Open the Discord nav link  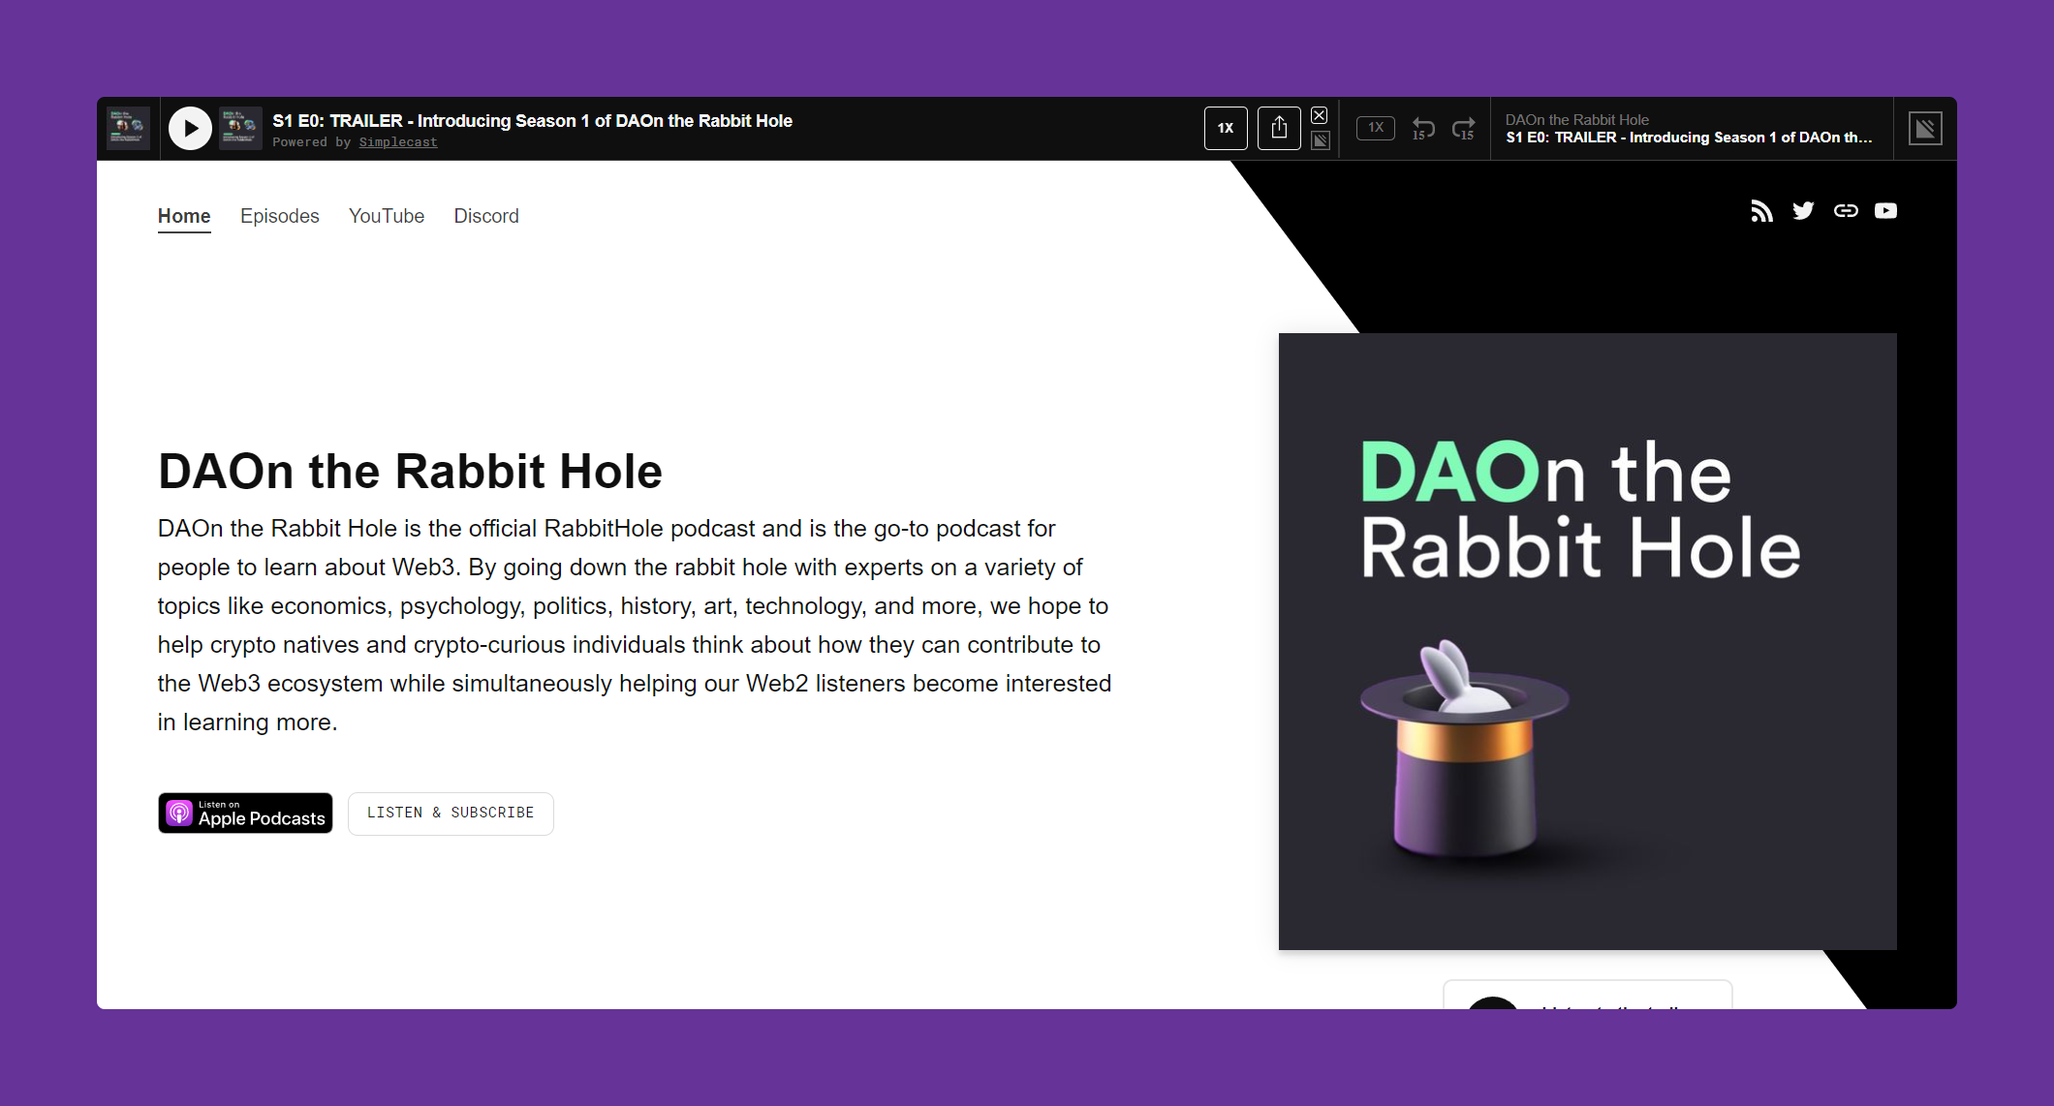(x=486, y=216)
